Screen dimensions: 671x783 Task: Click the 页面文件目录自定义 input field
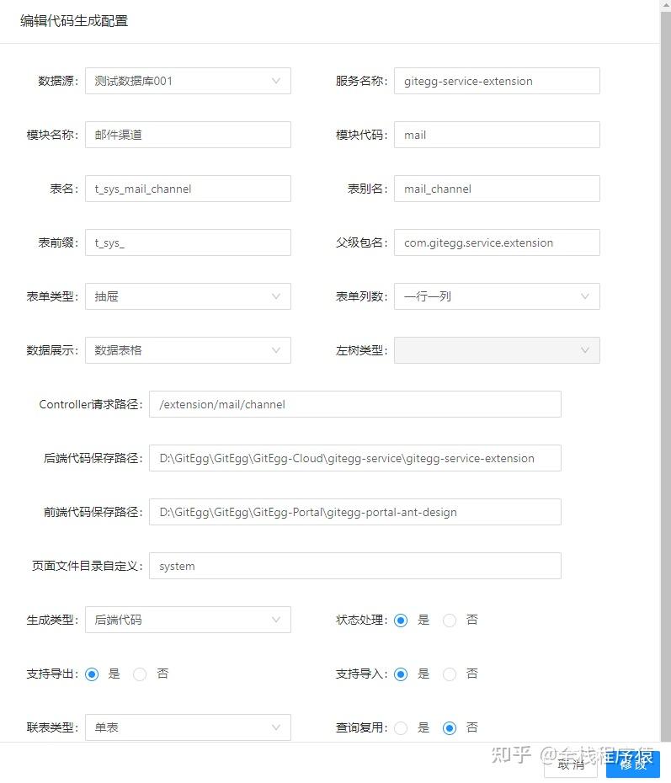[355, 566]
